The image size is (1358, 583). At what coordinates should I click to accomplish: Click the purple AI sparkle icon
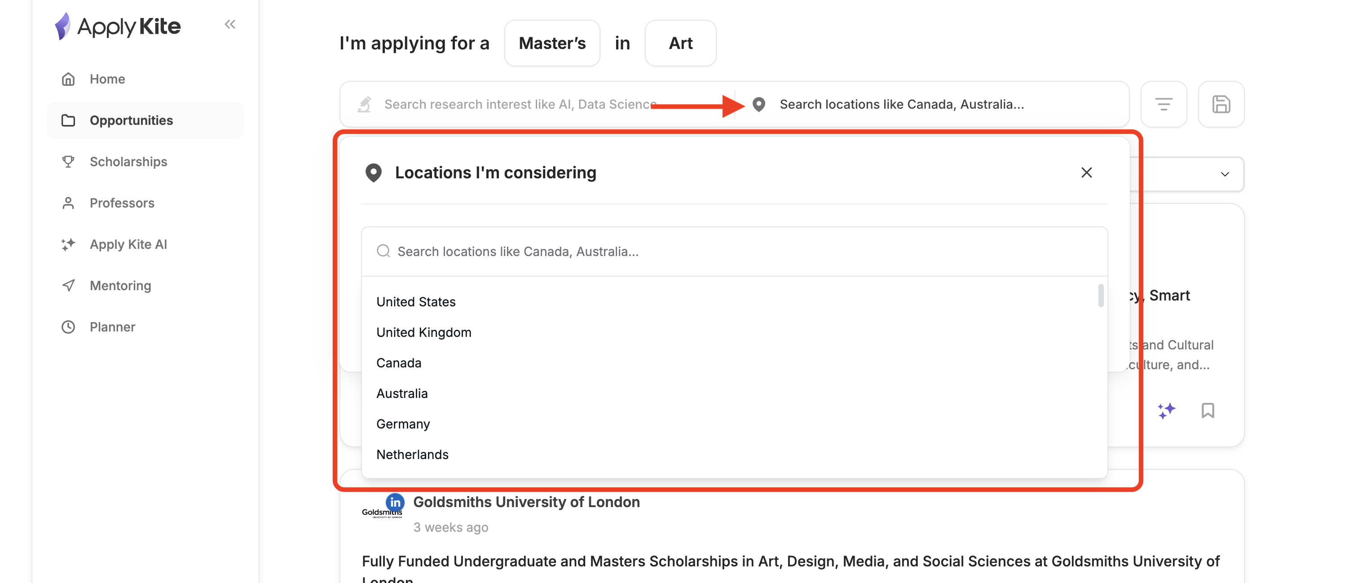point(1166,411)
